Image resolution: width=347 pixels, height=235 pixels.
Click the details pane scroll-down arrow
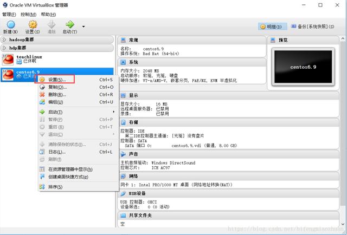pos(343,224)
